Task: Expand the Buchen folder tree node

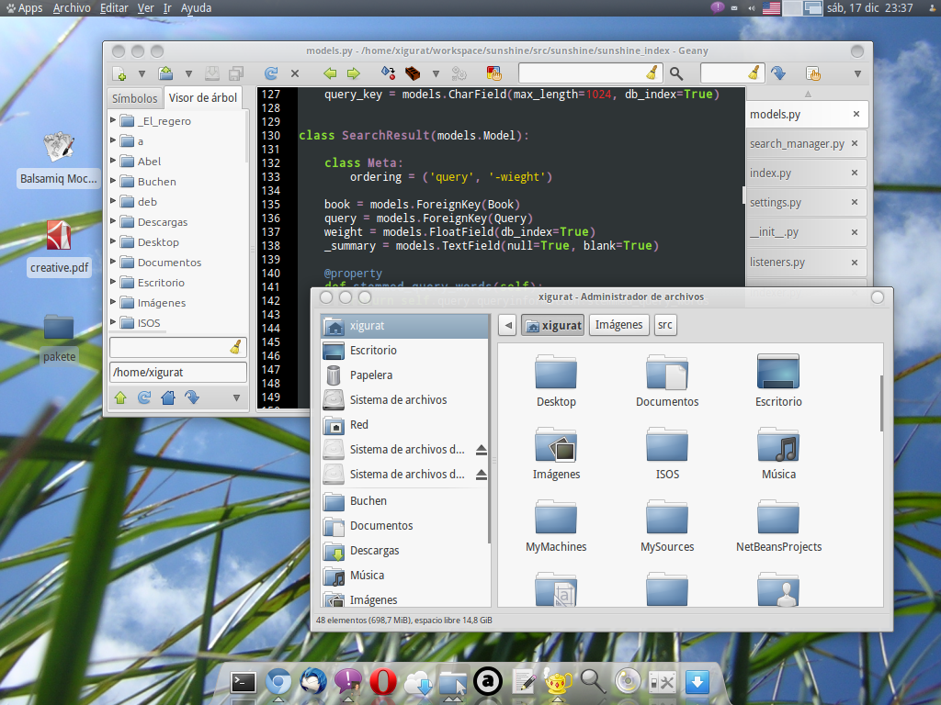Action: tap(114, 181)
